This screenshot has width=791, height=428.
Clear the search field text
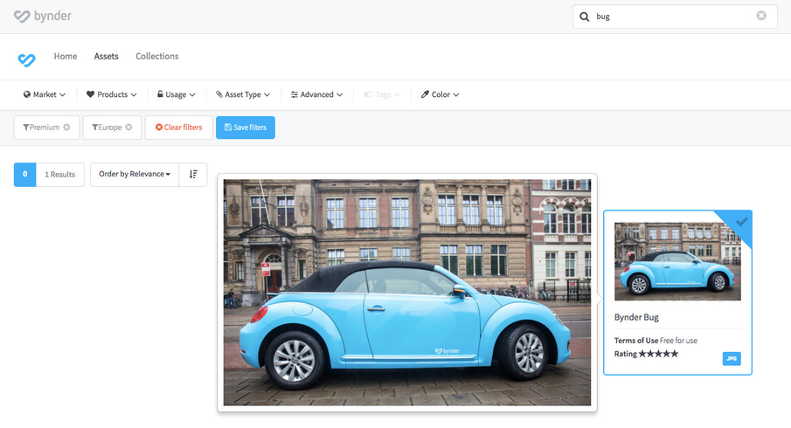click(x=761, y=16)
